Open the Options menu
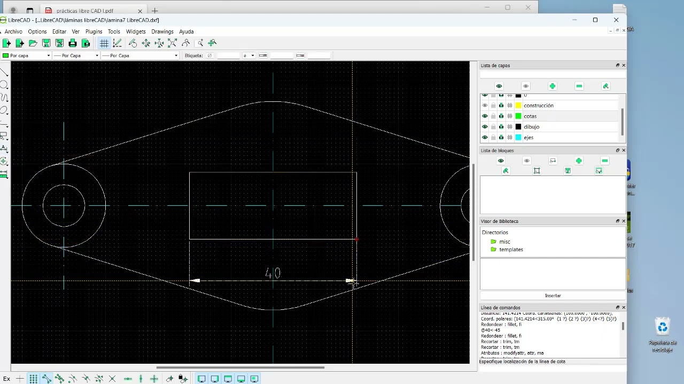Screen dimensions: 684x384 click(x=37, y=31)
